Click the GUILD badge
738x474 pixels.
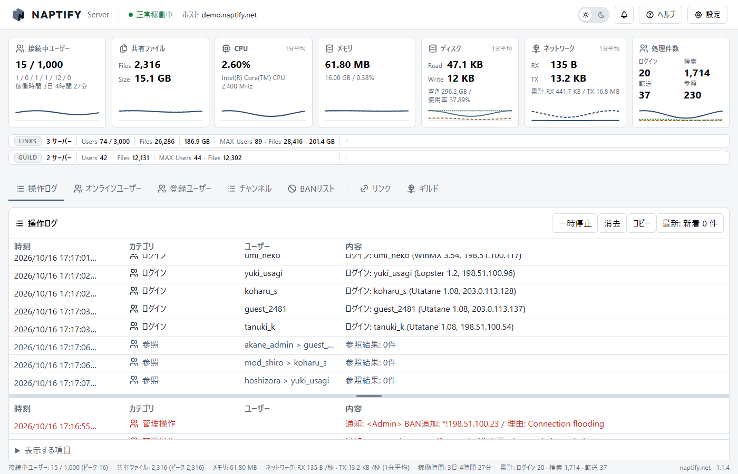click(x=28, y=157)
